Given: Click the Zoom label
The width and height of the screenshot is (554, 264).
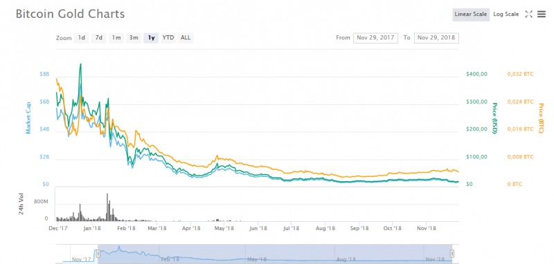Looking at the screenshot, I should [x=64, y=38].
